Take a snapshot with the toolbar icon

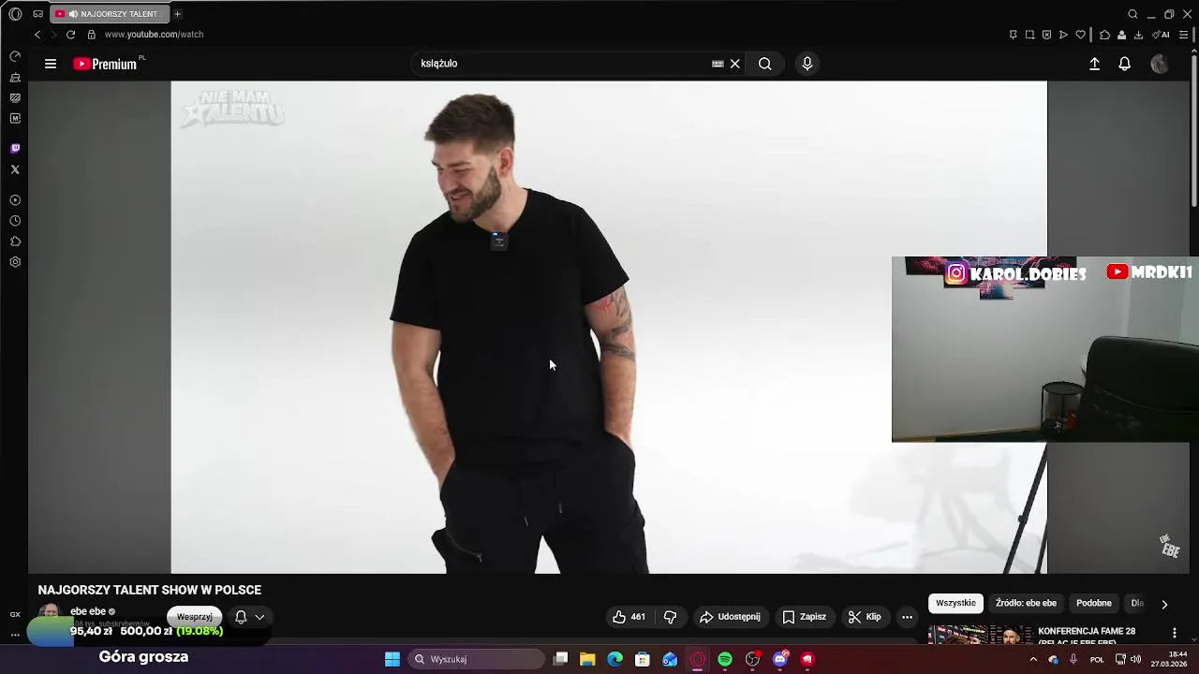tap(1029, 35)
